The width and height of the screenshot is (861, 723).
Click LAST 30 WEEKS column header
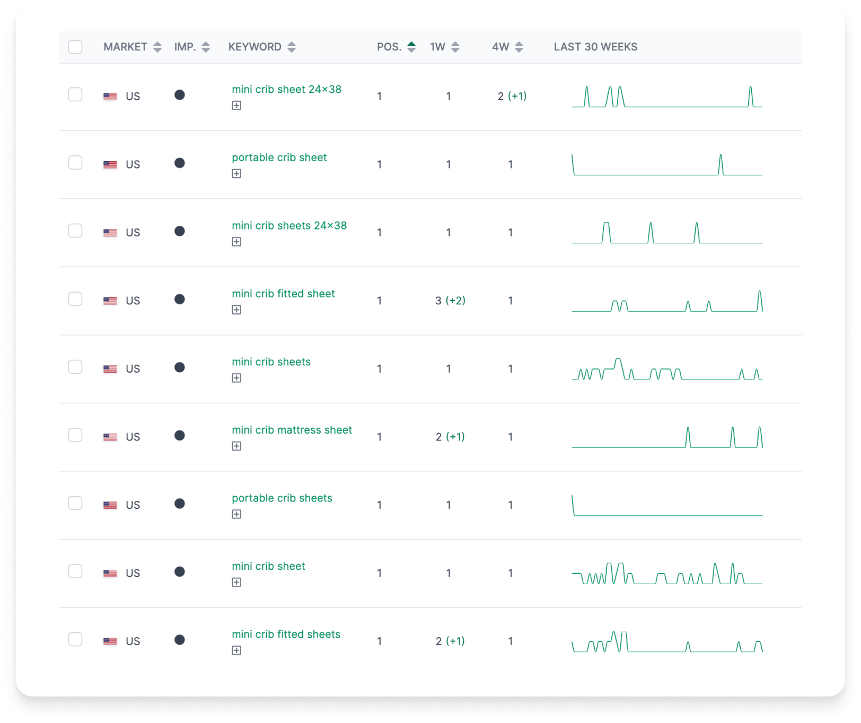(595, 47)
